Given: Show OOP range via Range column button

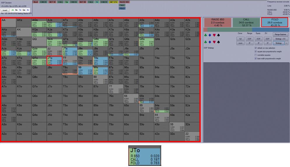Looking at the screenshot, I should click(249, 39).
